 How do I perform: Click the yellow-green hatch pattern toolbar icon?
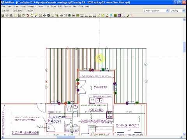click(x=78, y=16)
